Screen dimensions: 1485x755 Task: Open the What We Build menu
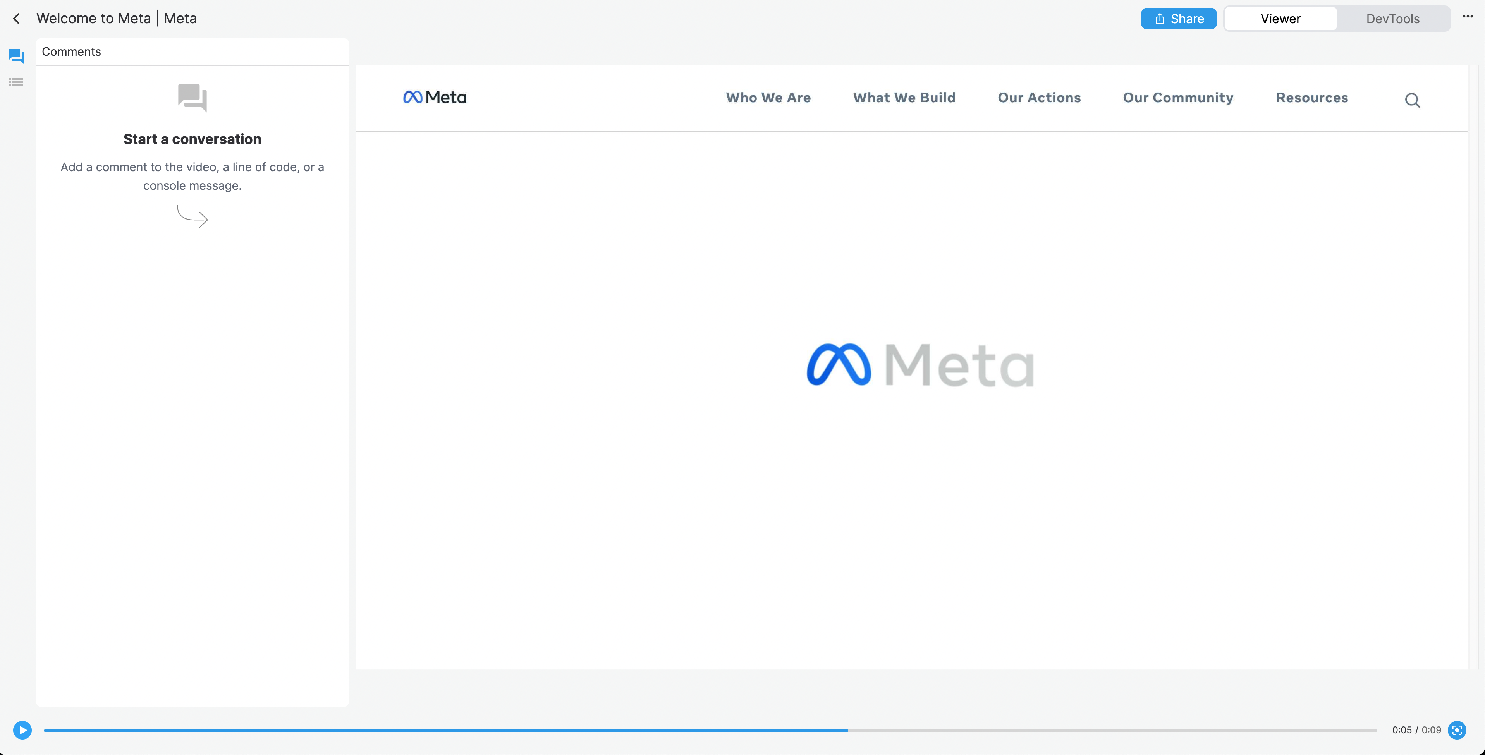pos(904,98)
